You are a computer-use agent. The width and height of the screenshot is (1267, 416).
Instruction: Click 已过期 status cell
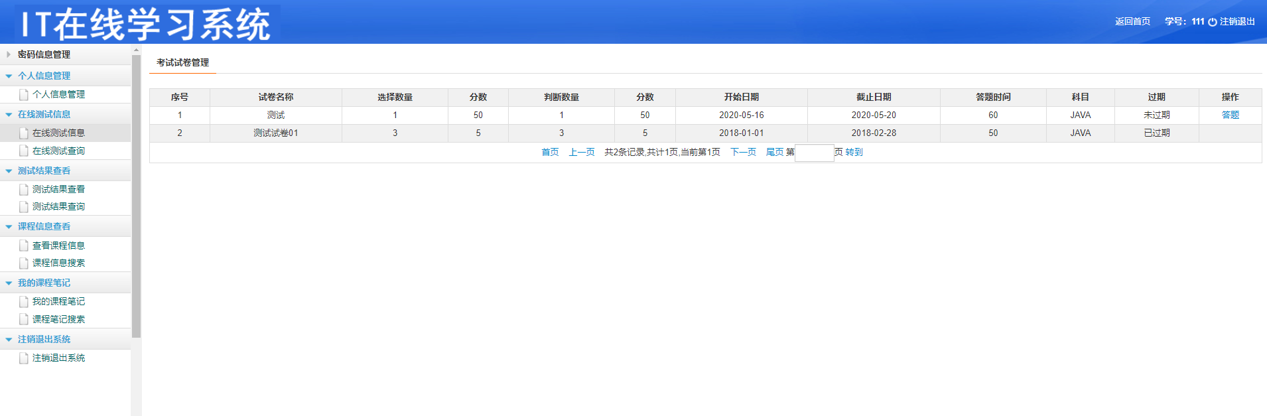click(1156, 133)
